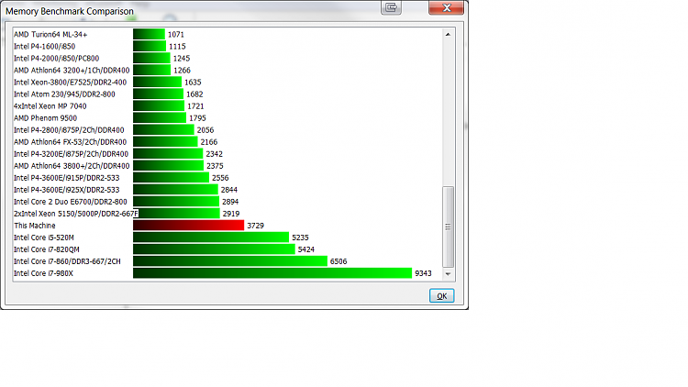The height and width of the screenshot is (387, 688).
Task: Select the Intel P4-3600E/i915P/DDR2-533 label
Action: click(67, 178)
